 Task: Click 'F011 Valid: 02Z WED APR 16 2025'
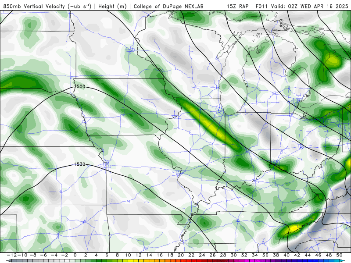[x=302, y=7]
